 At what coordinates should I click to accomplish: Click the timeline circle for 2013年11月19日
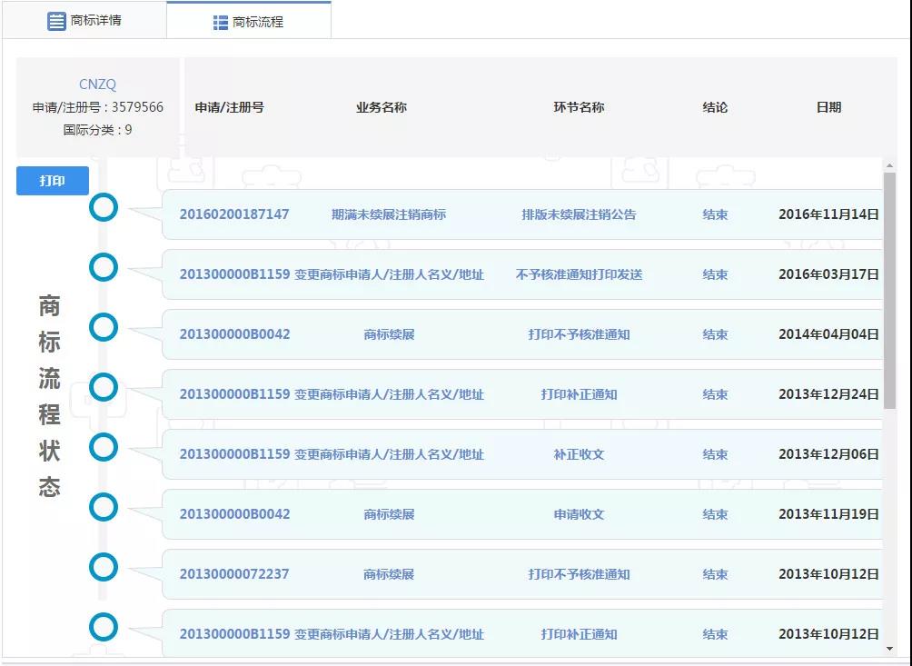104,507
